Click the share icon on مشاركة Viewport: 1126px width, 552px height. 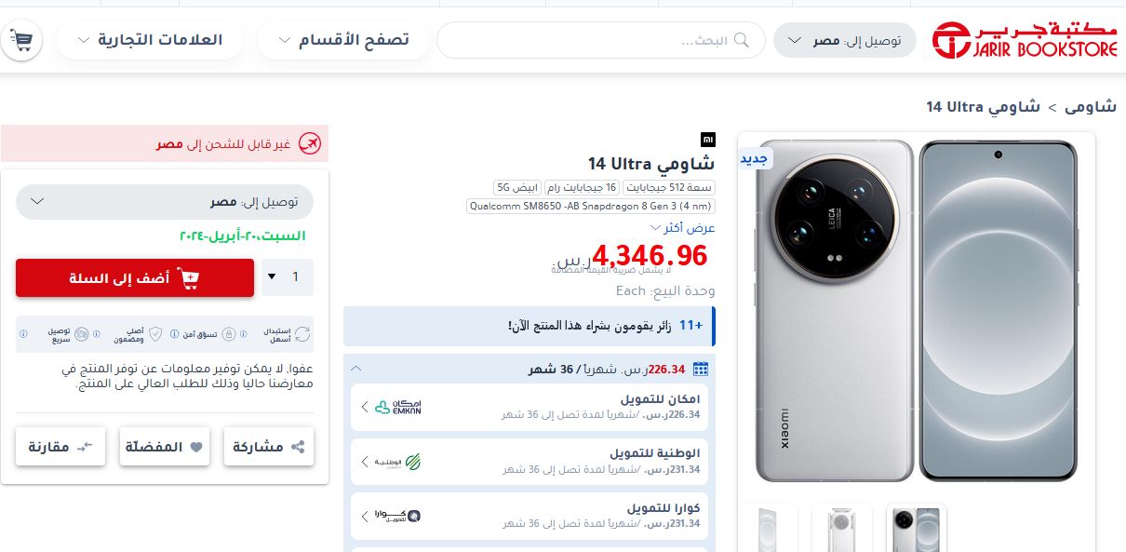pos(298,447)
